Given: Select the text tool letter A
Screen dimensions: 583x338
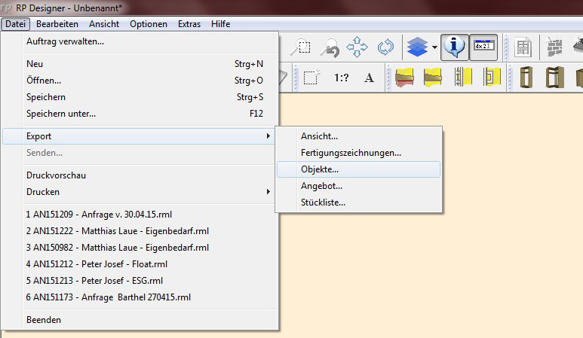Looking at the screenshot, I should coord(369,78).
